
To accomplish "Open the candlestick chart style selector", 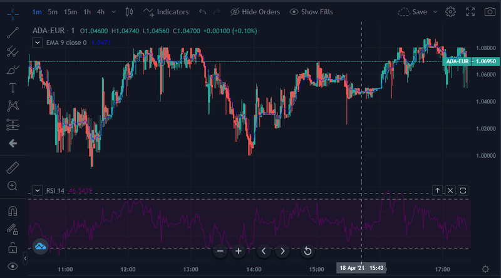I will point(129,12).
